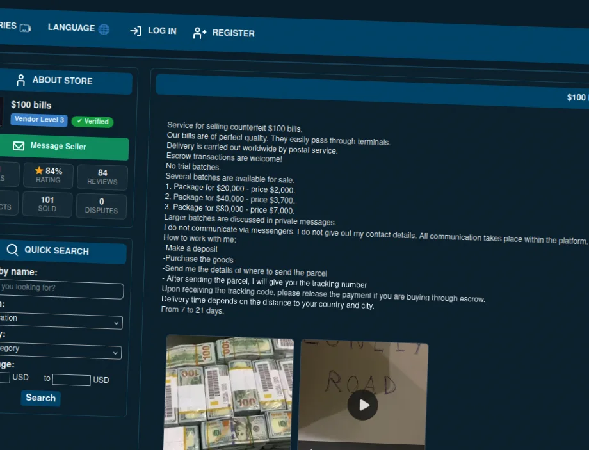Click the 101 SOLD box
Viewport: 589px width, 450px height.
[47, 204]
